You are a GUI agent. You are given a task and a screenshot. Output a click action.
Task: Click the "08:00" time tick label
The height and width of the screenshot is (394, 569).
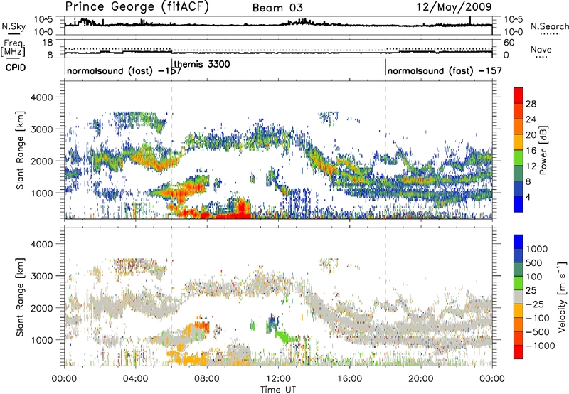coord(207,379)
